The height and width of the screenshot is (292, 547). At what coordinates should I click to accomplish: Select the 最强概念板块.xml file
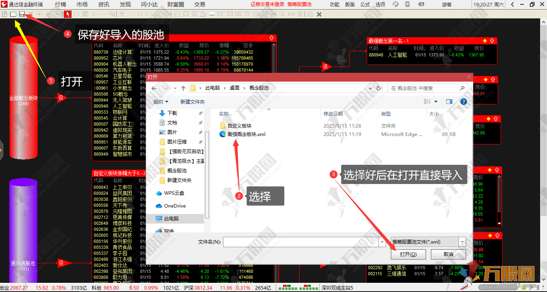click(x=246, y=134)
